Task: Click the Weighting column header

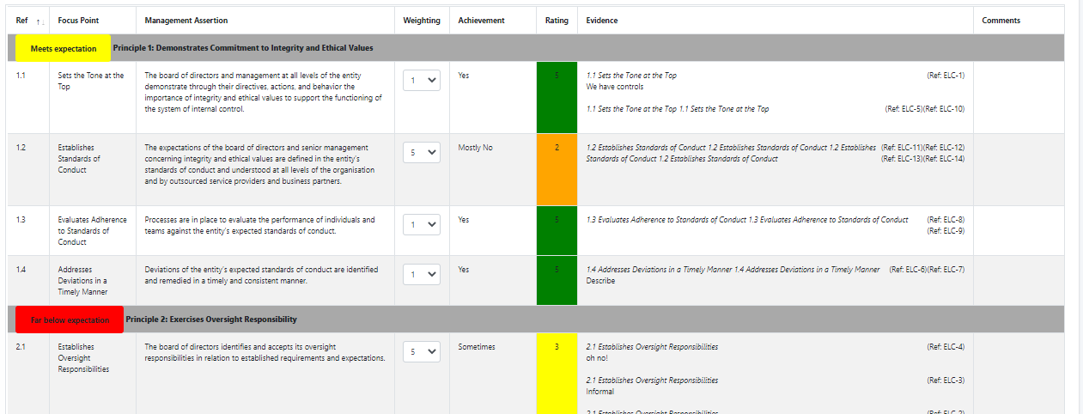Action: pyautogui.click(x=422, y=21)
